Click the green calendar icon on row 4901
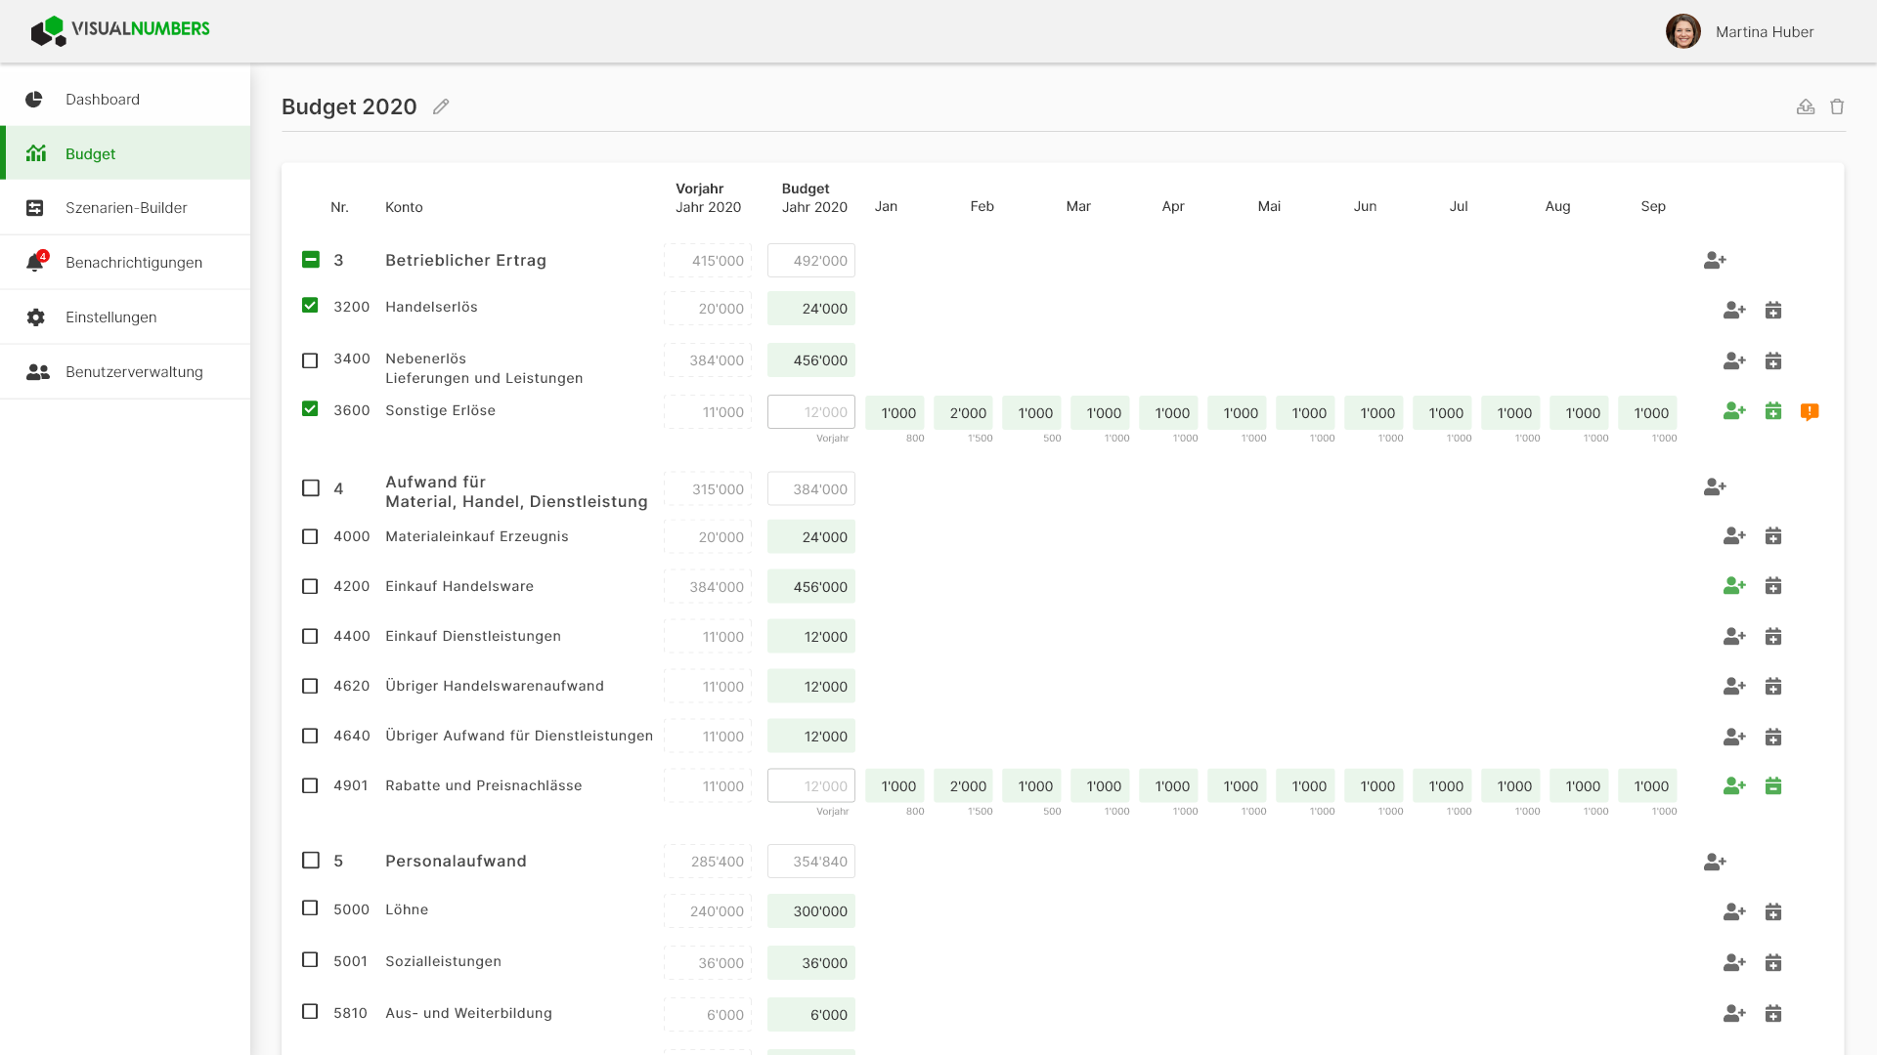 click(1773, 785)
